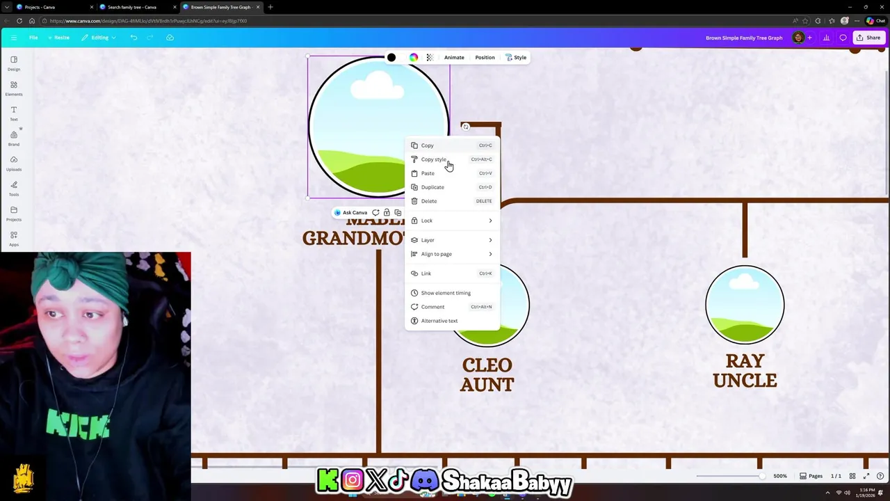Choose Paste from context menu

point(452,173)
